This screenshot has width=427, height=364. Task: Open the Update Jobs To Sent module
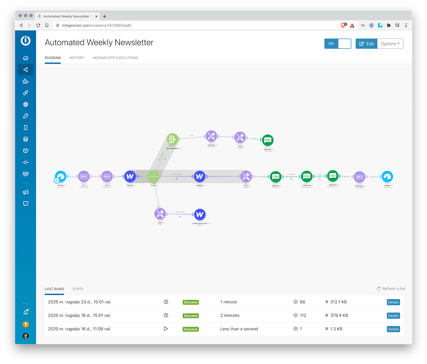(x=200, y=215)
